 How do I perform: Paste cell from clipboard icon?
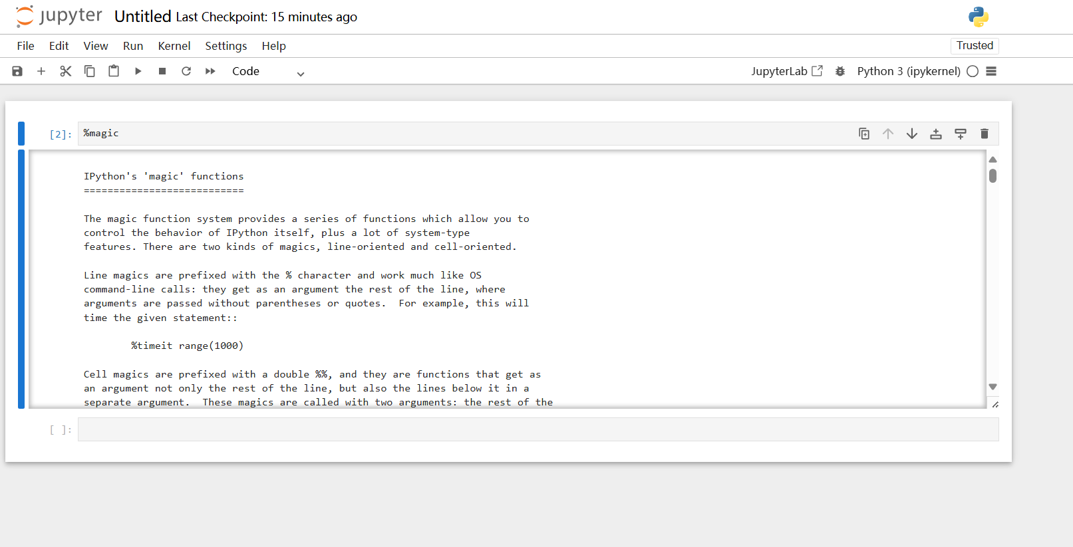coord(114,71)
